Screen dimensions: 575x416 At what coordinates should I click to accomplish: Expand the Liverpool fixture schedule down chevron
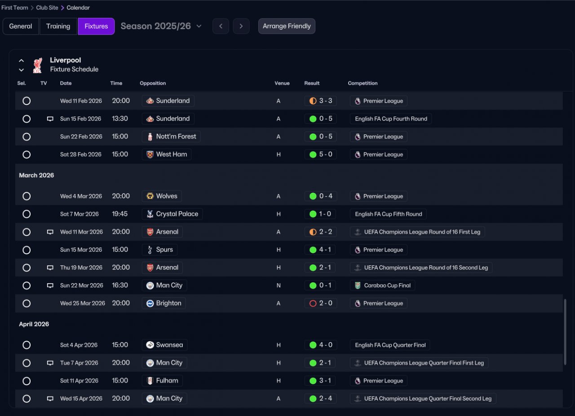click(21, 70)
